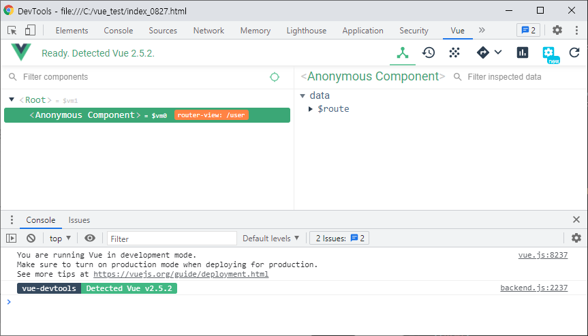Focus the console Filter input
Viewport: 588px width, 336px height.
click(172, 239)
